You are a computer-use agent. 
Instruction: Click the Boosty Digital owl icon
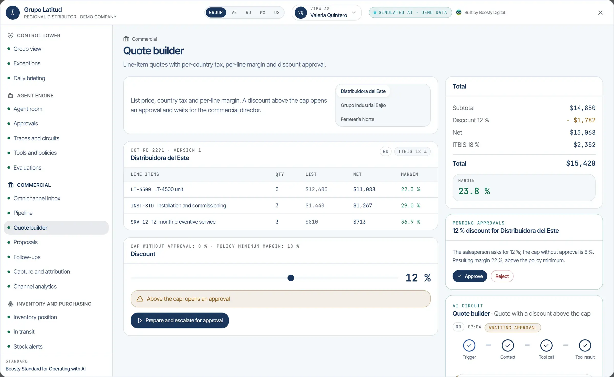pyautogui.click(x=459, y=13)
